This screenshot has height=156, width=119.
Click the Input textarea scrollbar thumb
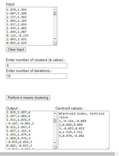(55, 13)
